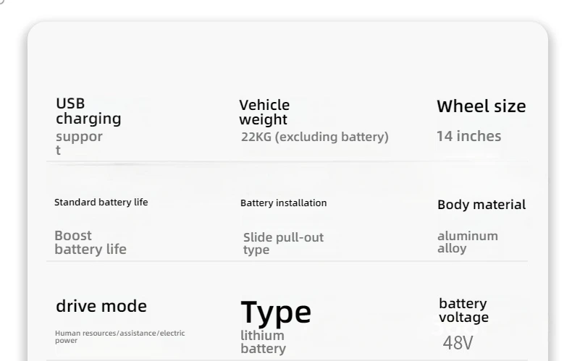This screenshot has height=361, width=572.
Task: Click the Battery installation label
Action: click(x=283, y=203)
